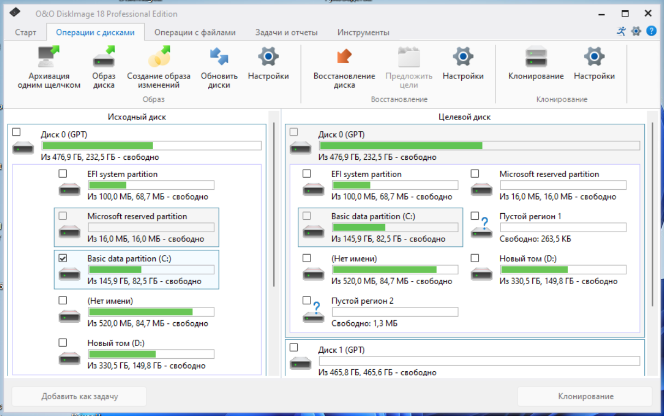Click text Свободно: 263,5 КБ

[536, 239]
